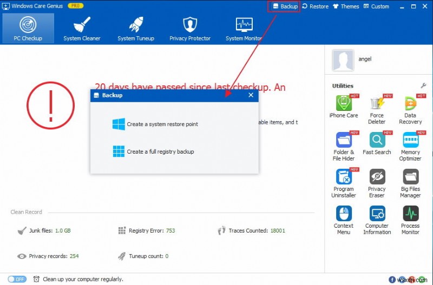Click Registry Error count 753

pos(170,230)
